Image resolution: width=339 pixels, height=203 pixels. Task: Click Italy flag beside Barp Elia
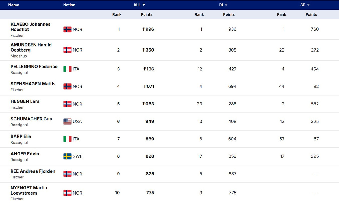(67, 139)
